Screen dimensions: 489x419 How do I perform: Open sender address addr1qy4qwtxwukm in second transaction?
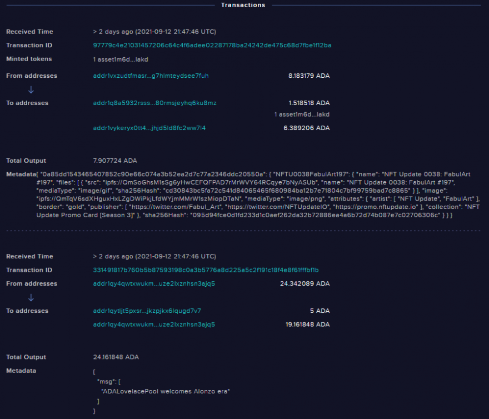[154, 283]
